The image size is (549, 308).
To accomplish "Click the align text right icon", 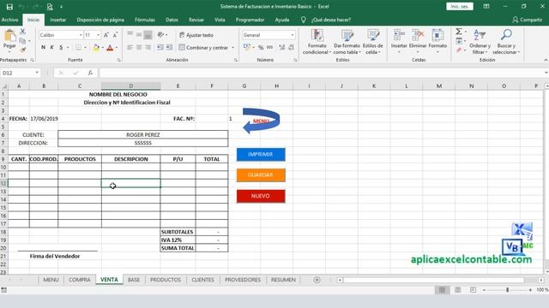I will [148, 48].
